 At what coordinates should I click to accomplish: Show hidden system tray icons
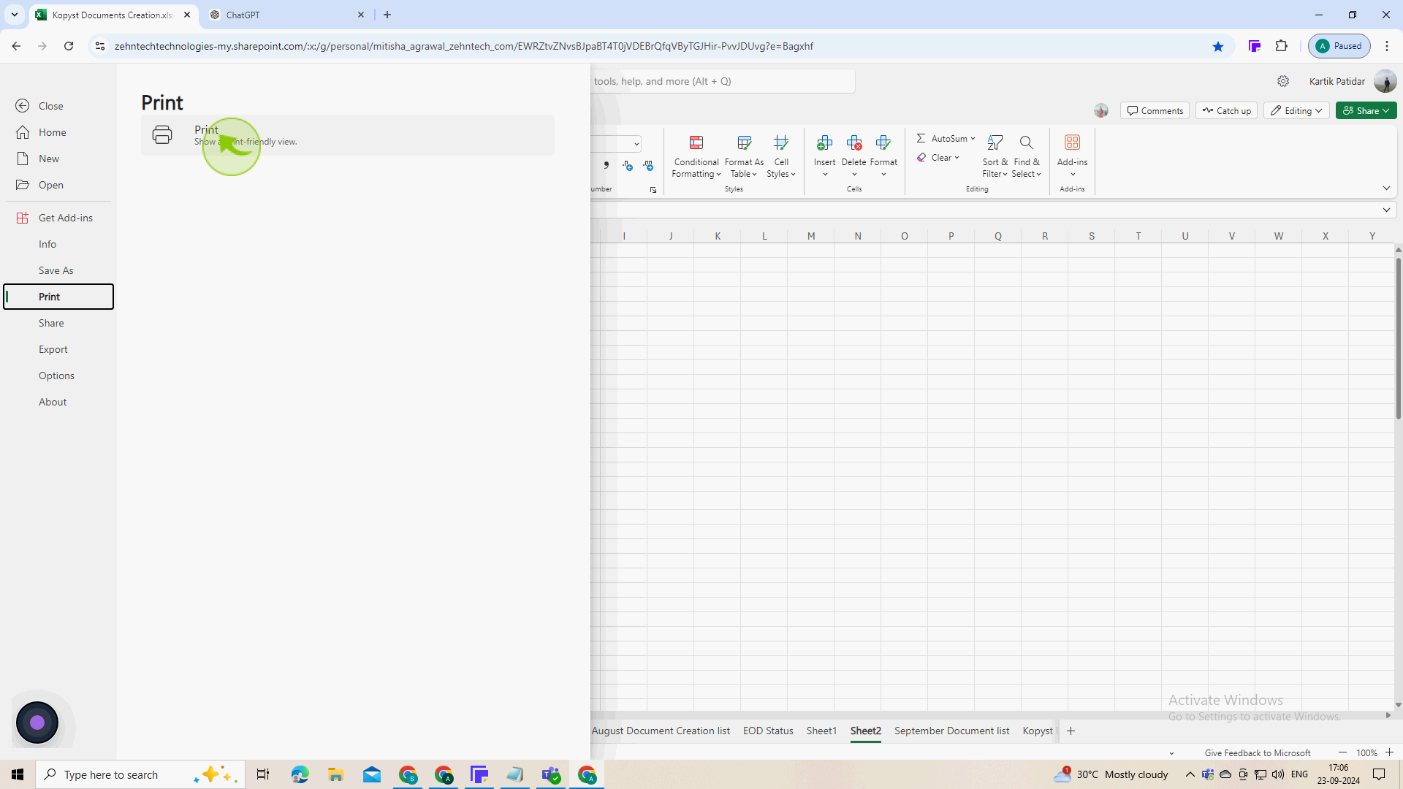pyautogui.click(x=1190, y=775)
